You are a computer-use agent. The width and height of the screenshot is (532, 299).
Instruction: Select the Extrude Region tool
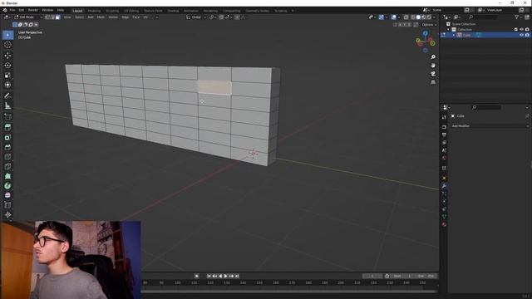tap(7, 127)
